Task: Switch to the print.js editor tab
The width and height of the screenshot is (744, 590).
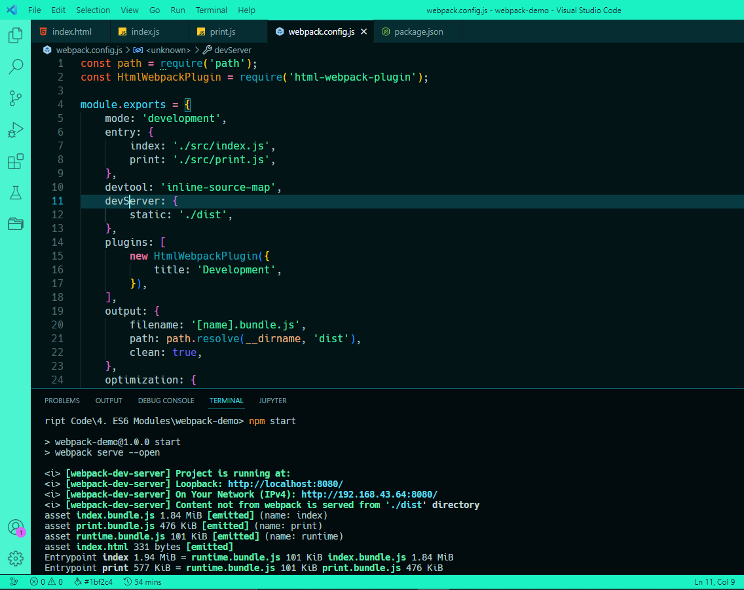Action: point(228,31)
